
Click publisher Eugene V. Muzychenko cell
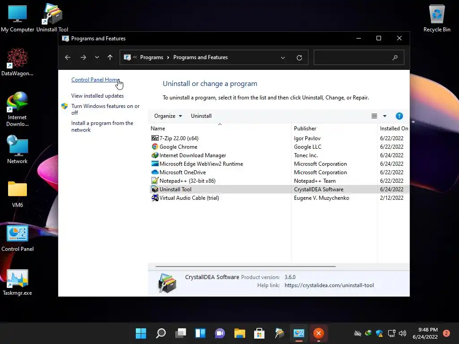coord(321,198)
